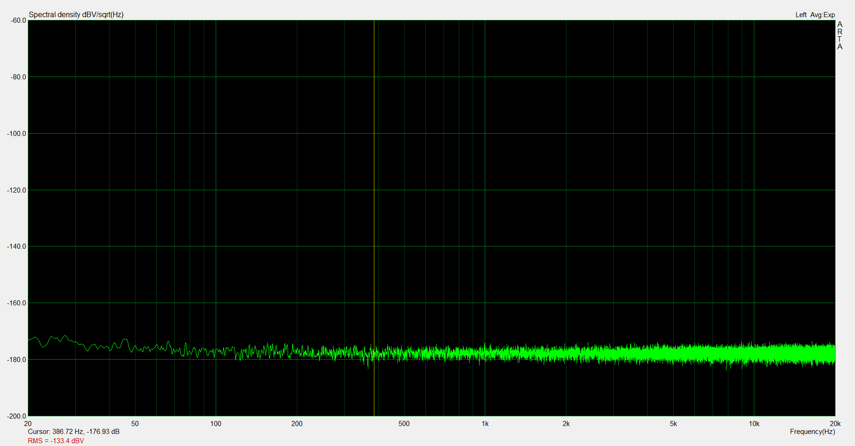The image size is (855, 446).
Task: Click the 'Frequency(Hz)' axis label
Action: coord(812,432)
